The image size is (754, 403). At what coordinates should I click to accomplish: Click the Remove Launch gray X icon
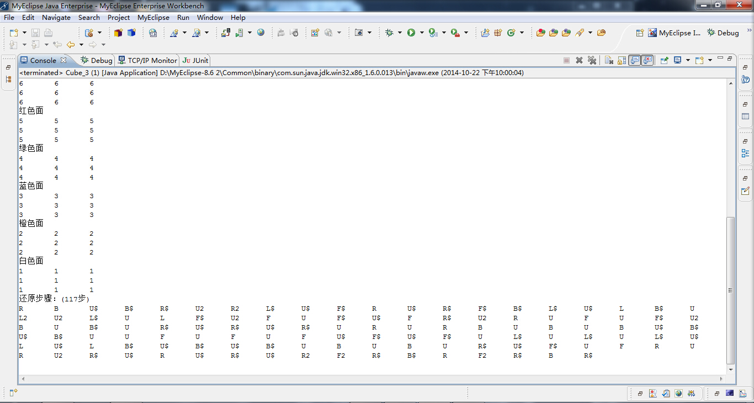[579, 60]
